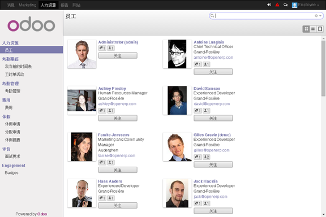The width and height of the screenshot is (326, 217).
Task: Click Ashley Presley's follower count icon
Action: pyautogui.click(x=111, y=111)
